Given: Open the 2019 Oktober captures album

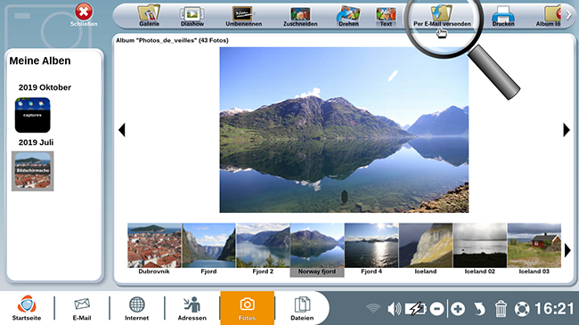Looking at the screenshot, I should (x=32, y=115).
